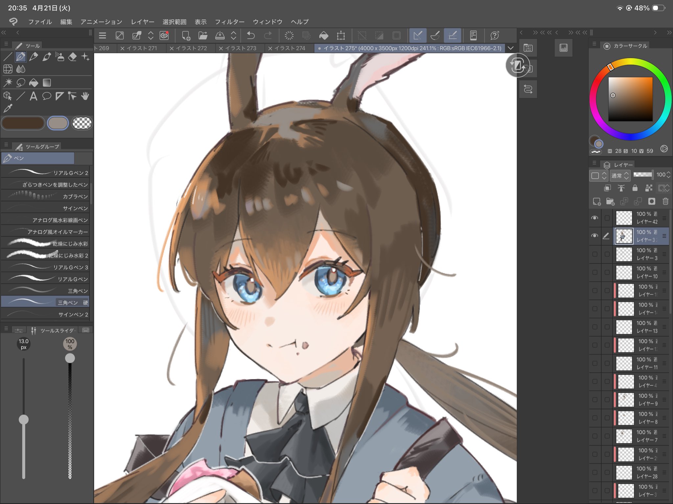
Task: Select the Eyedropper tool
Action: [x=8, y=109]
